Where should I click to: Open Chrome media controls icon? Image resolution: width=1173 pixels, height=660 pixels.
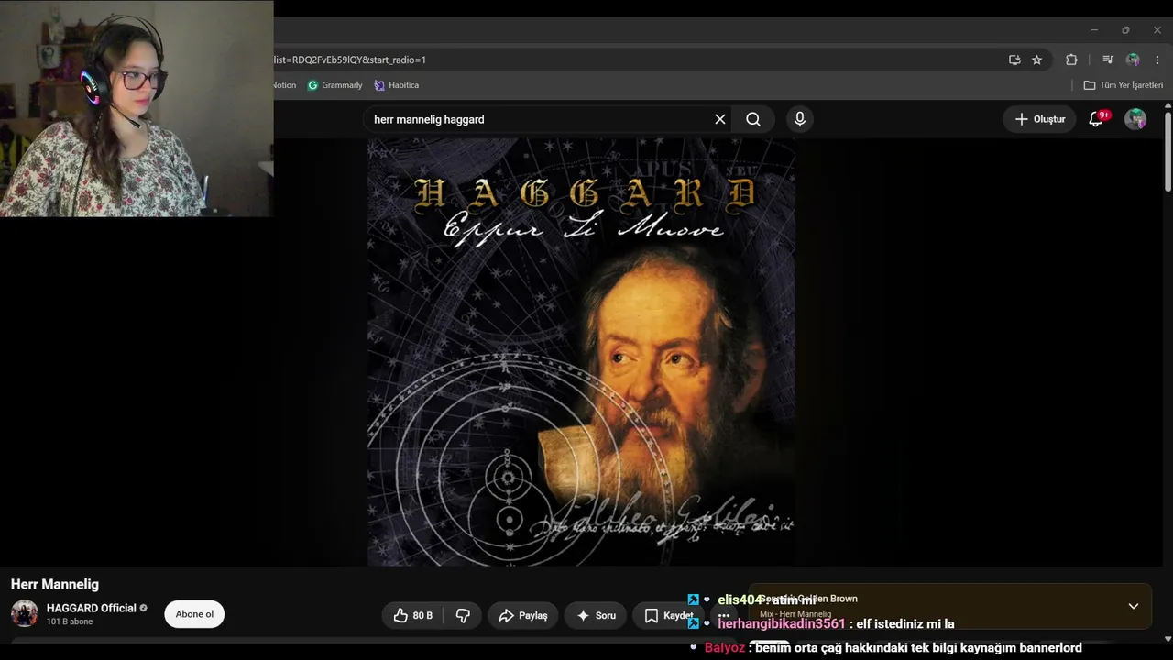1108,60
